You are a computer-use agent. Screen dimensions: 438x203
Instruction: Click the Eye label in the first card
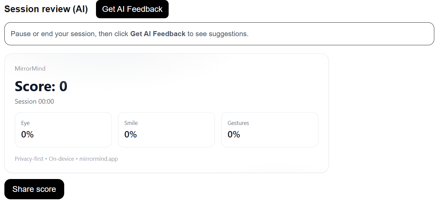(x=25, y=123)
